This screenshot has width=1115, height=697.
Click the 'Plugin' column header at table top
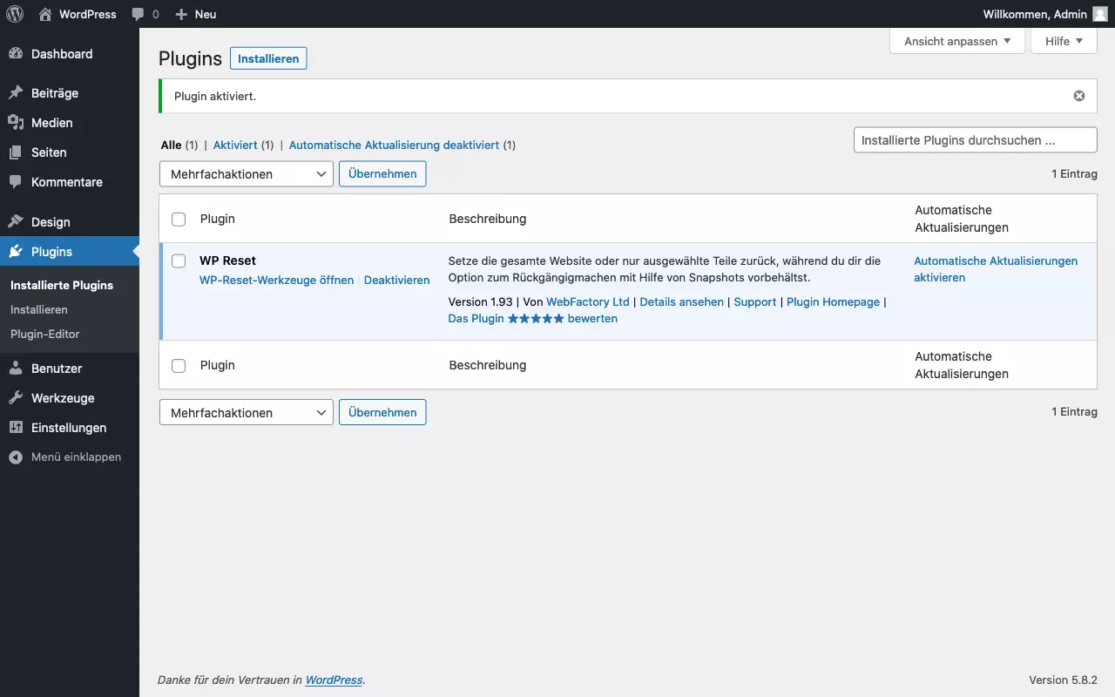[x=218, y=220]
